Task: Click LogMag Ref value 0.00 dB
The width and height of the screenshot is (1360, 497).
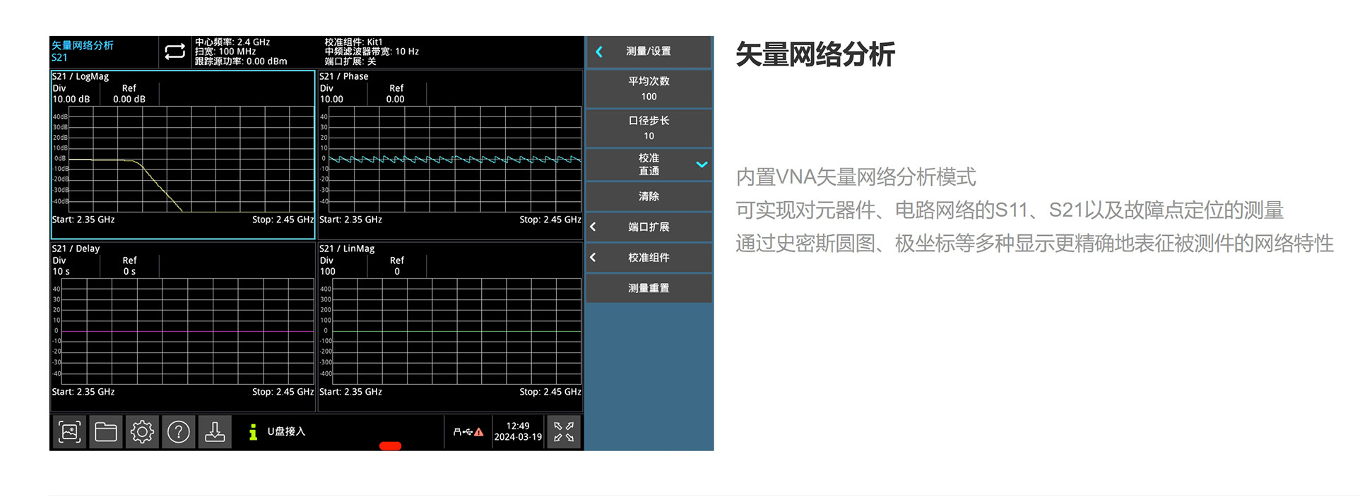Action: click(x=129, y=100)
